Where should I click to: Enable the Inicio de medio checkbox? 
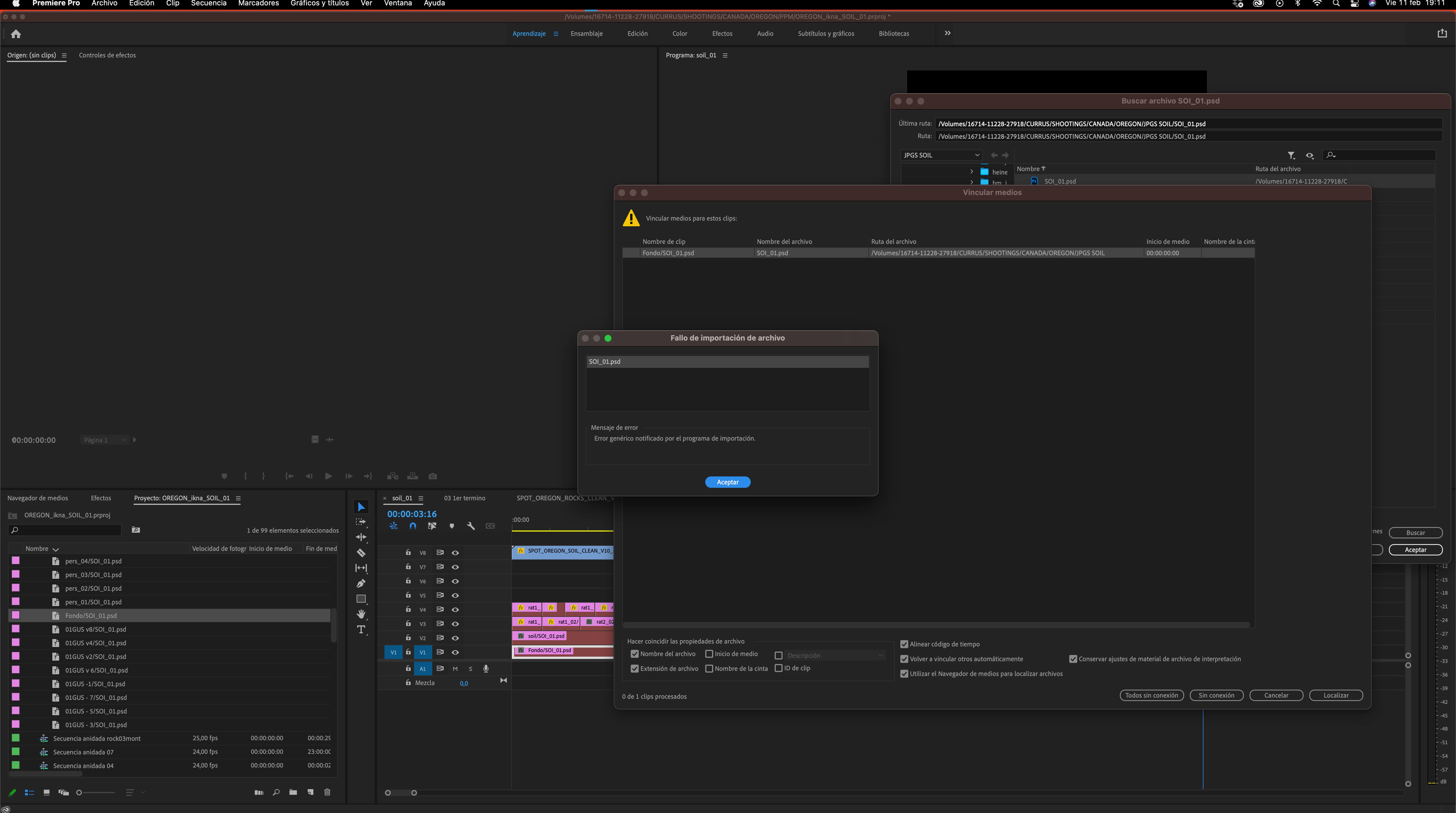tap(709, 654)
